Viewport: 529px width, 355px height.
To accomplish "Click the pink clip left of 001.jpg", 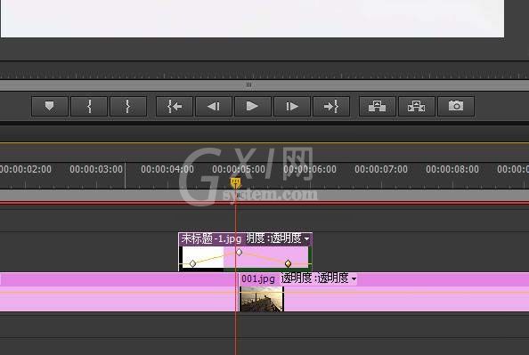I will coord(118,292).
